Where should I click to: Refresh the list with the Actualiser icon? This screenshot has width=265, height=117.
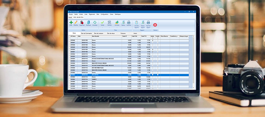[95, 22]
